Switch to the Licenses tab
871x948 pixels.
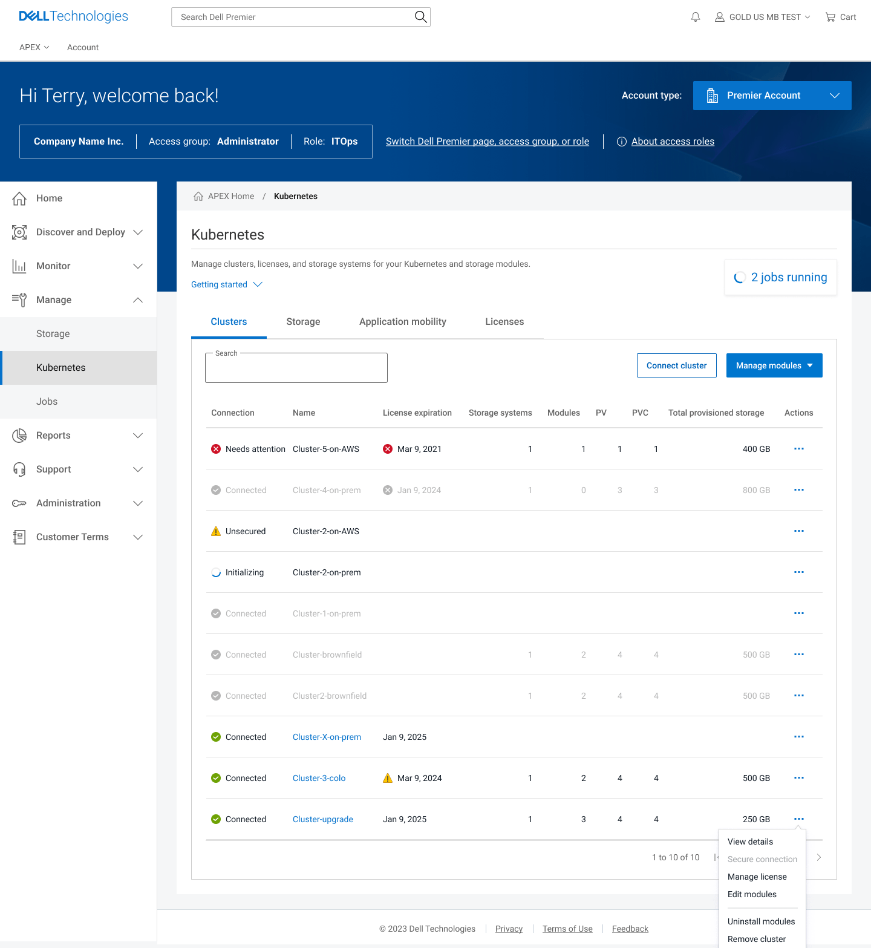click(504, 322)
